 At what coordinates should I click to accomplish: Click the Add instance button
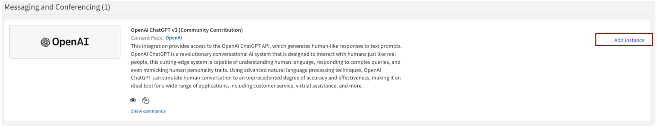coord(624,40)
